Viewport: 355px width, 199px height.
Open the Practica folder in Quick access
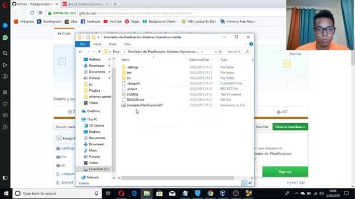(94, 91)
